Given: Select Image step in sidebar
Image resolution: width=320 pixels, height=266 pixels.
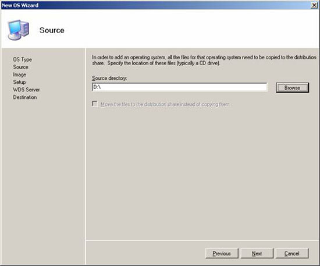Looking at the screenshot, I should pos(19,75).
